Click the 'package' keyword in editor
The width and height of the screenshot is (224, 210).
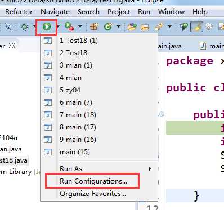point(190,61)
